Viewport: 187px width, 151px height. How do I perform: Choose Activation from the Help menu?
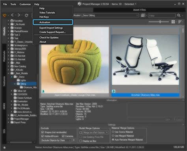(53, 22)
